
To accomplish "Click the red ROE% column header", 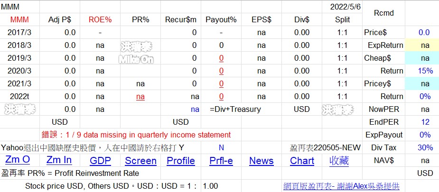I will tap(100, 20).
